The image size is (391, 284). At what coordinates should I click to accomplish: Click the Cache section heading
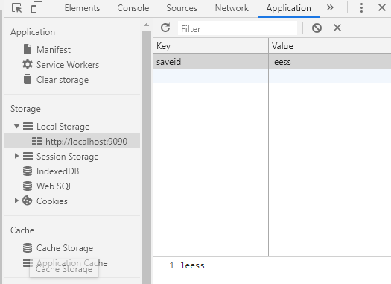[x=22, y=230]
